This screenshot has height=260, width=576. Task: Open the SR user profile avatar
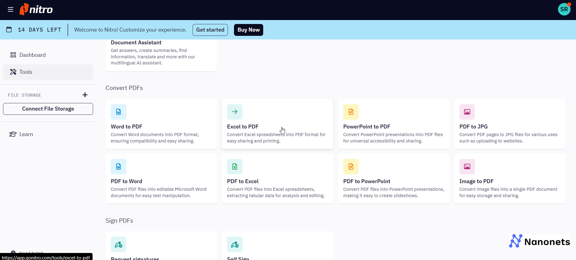click(564, 9)
